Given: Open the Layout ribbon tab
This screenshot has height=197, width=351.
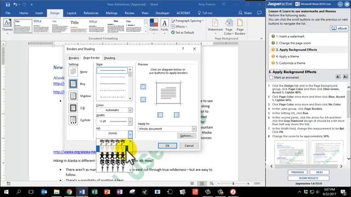Looking at the screenshot, I should pos(71,13).
